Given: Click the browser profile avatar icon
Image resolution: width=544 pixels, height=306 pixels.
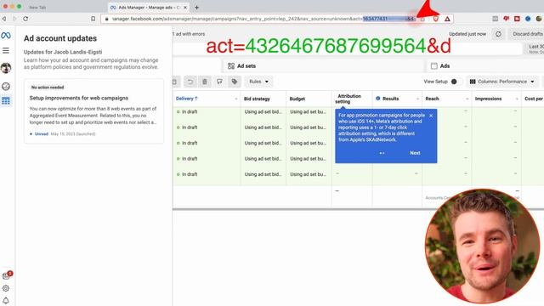Looking at the screenshot, I should tap(538, 19).
